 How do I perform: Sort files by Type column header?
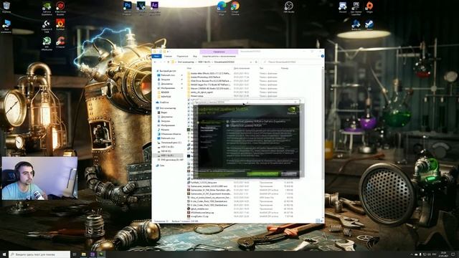261,68
